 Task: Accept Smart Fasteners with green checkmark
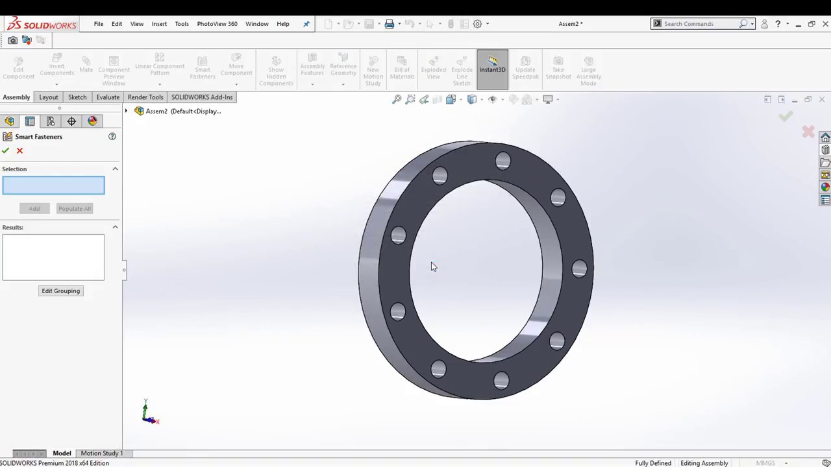point(5,150)
